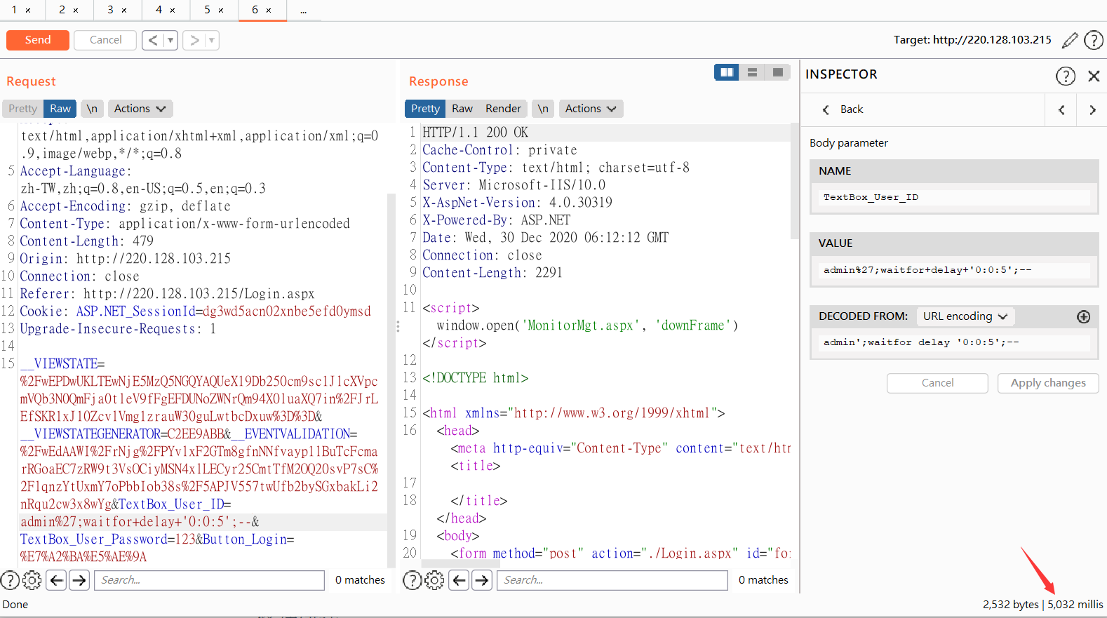Open request search help icon
Viewport: 1107px width, 618px height.
10,580
